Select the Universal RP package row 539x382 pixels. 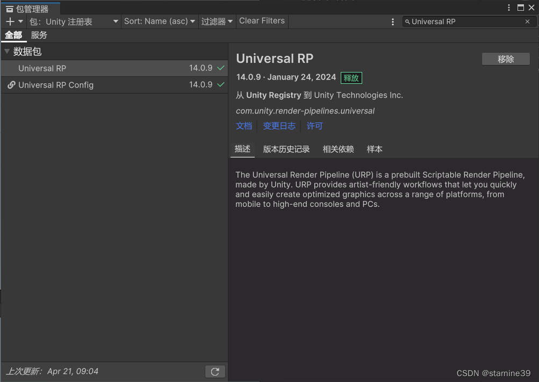point(114,68)
